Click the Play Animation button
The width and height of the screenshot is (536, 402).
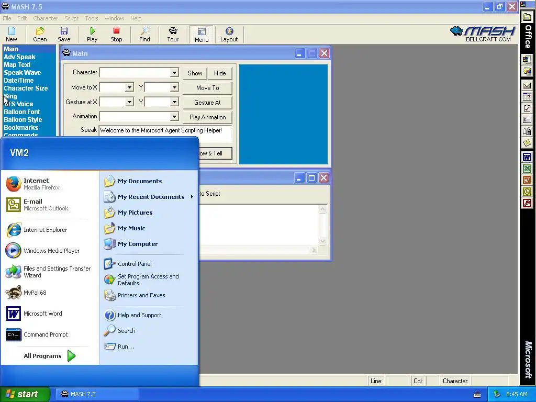tap(207, 117)
